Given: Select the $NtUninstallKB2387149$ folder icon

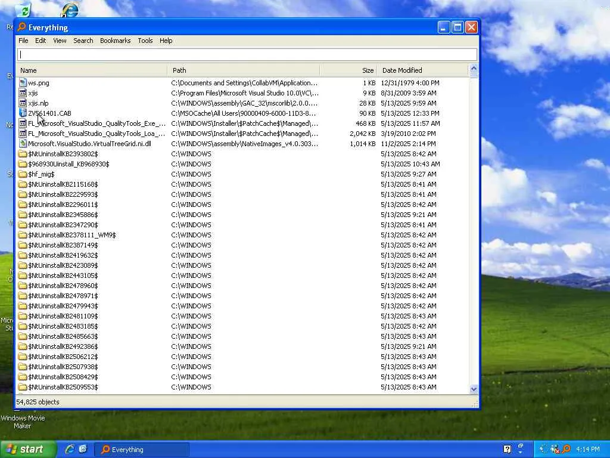Looking at the screenshot, I should pyautogui.click(x=23, y=245).
